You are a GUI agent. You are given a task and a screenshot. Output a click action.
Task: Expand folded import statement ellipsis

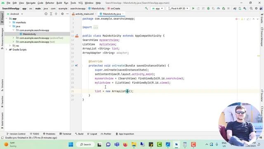coord(96,27)
